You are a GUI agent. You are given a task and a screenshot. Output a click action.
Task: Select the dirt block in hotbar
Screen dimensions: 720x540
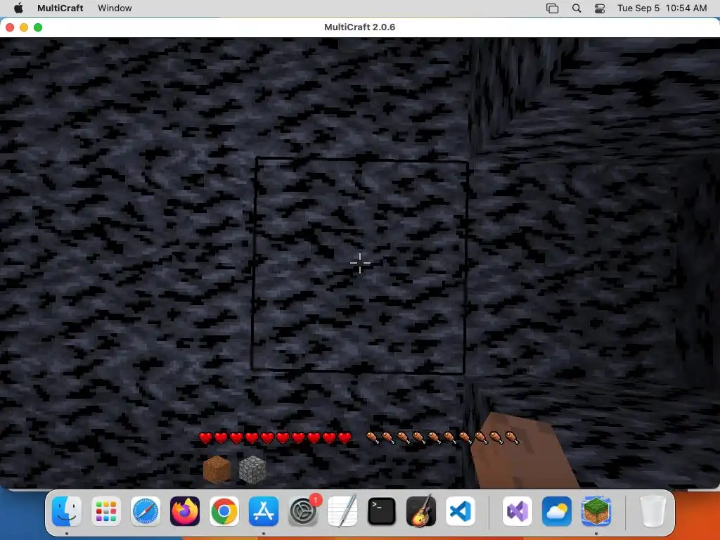tap(217, 469)
